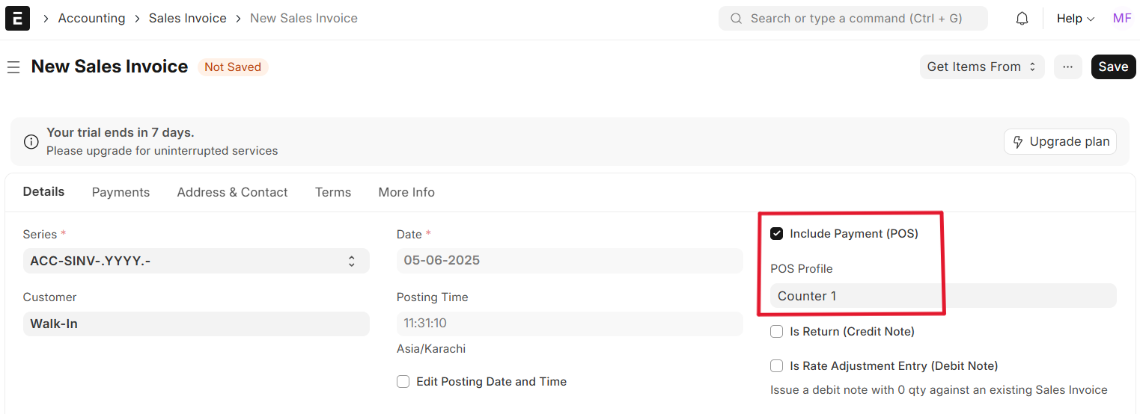
Task: Open the notifications bell icon
Action: [x=1022, y=19]
